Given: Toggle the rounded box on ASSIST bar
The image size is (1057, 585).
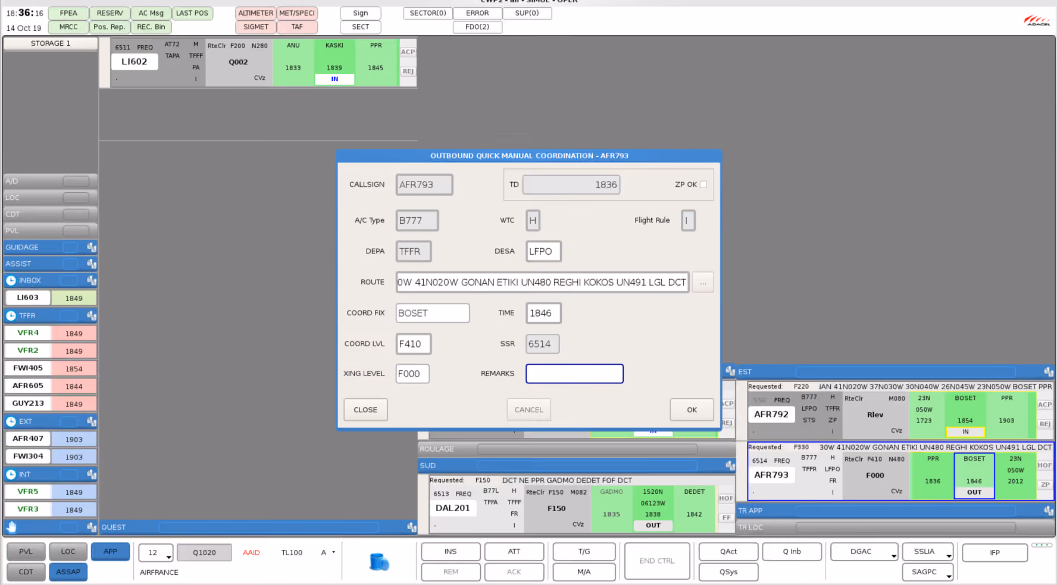Looking at the screenshot, I should tap(70, 264).
